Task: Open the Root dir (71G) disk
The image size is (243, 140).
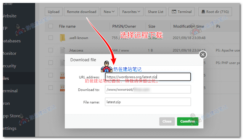Action: [x=215, y=12]
